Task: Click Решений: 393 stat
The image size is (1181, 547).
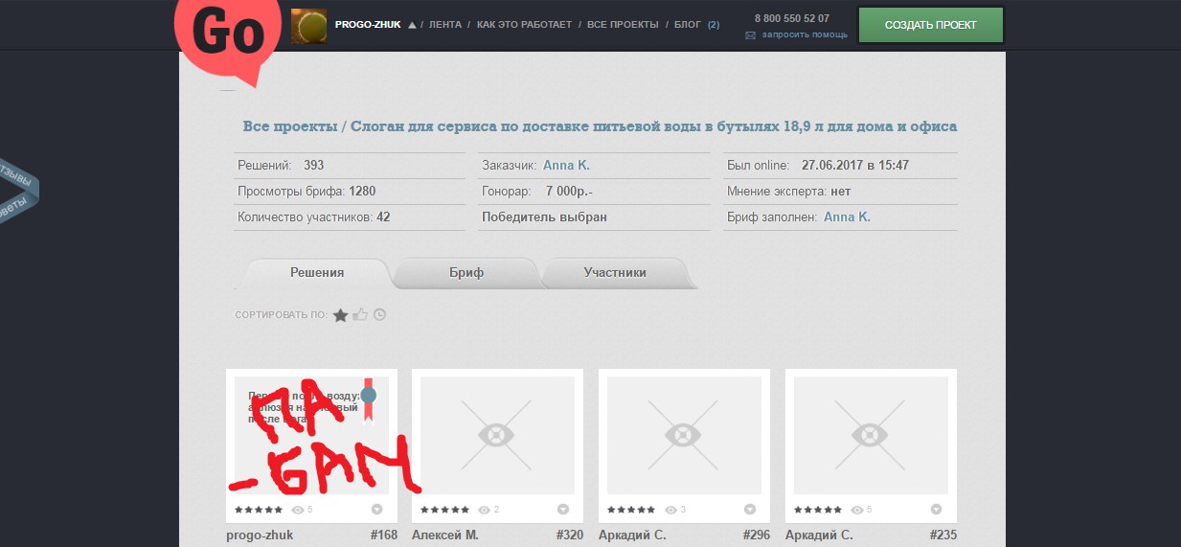Action: (281, 166)
